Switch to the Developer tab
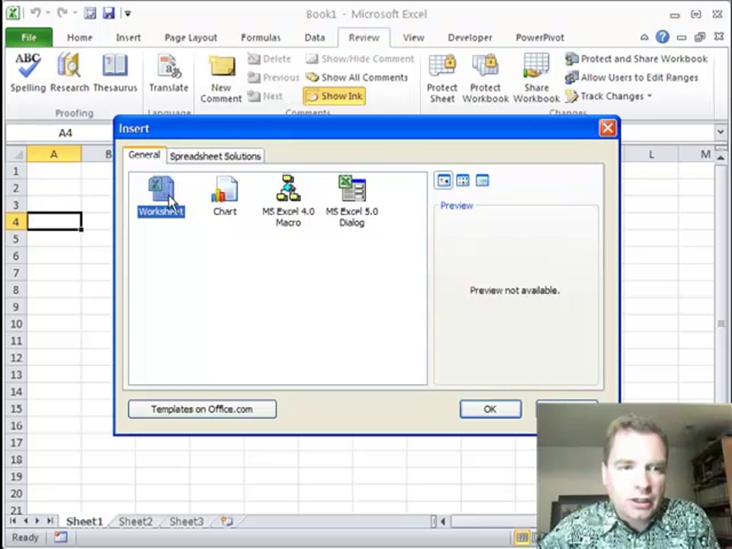The height and width of the screenshot is (549, 732). (x=470, y=37)
